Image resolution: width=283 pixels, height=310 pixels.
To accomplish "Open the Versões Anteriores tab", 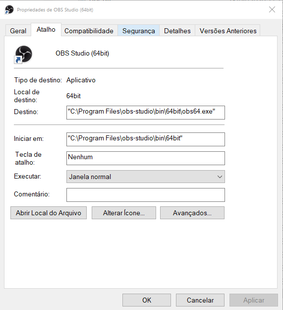I will point(227,31).
